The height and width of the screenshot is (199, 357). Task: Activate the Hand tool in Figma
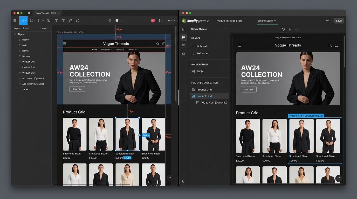click(71, 20)
